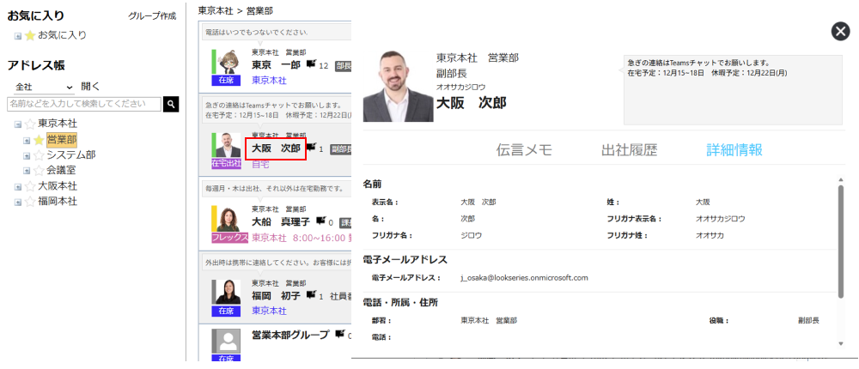The image size is (859, 369).
Task: Toggle favorite star for 営業部
Action: click(38, 140)
